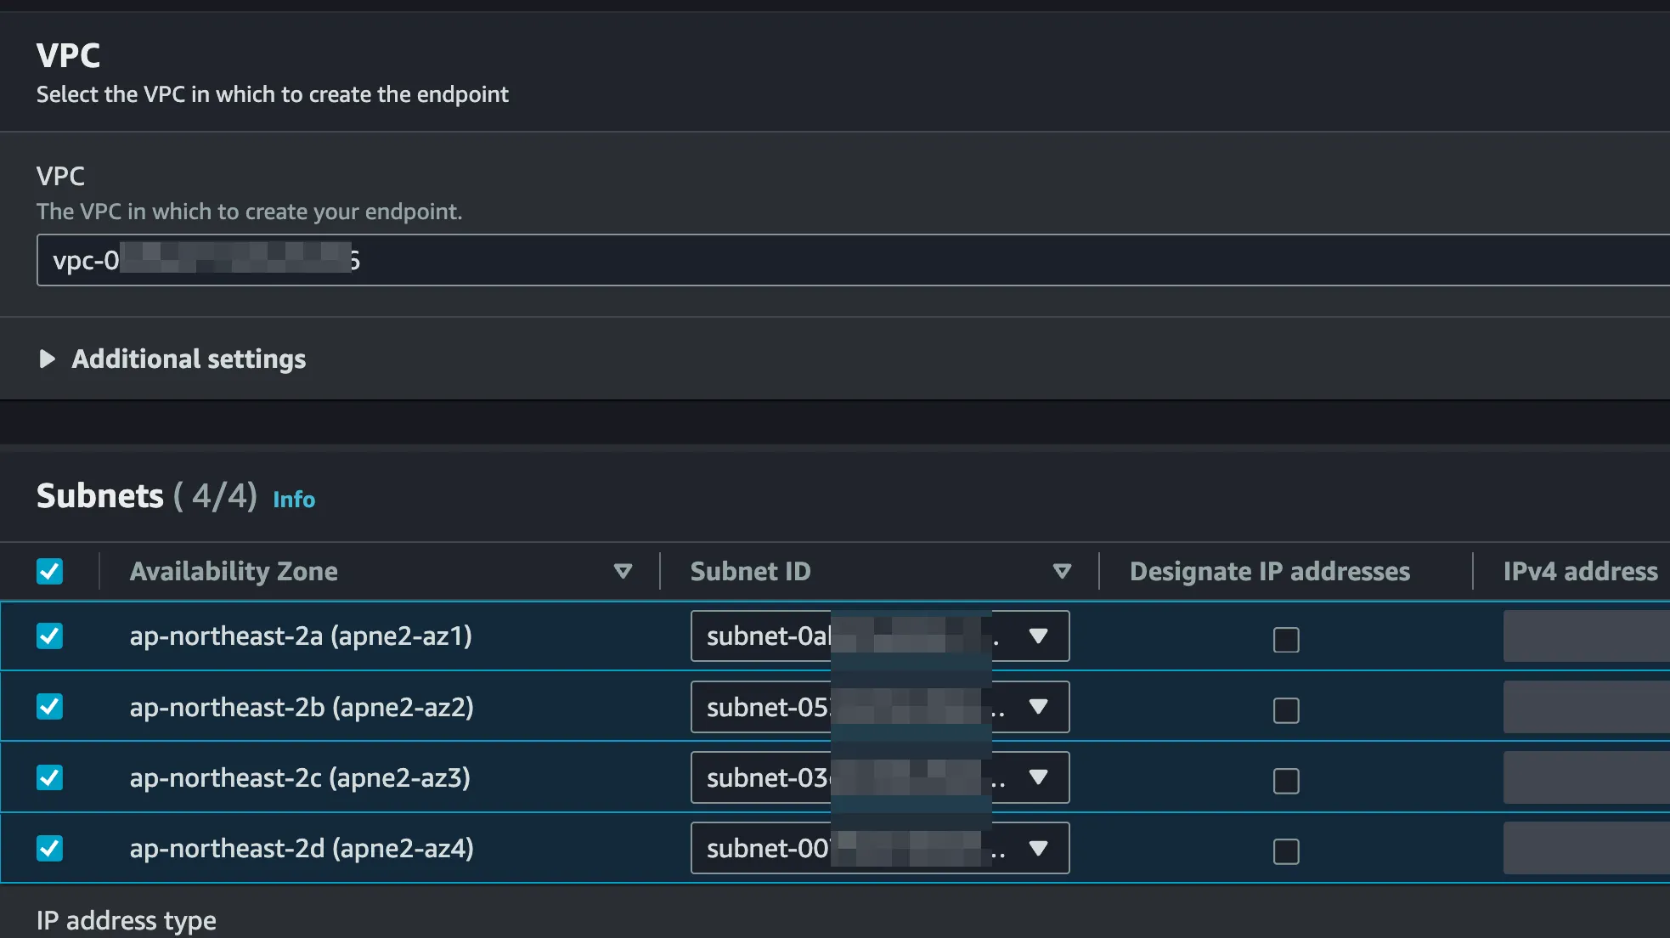Toggle select-all subnets checkbox in header
The image size is (1670, 938).
click(50, 571)
